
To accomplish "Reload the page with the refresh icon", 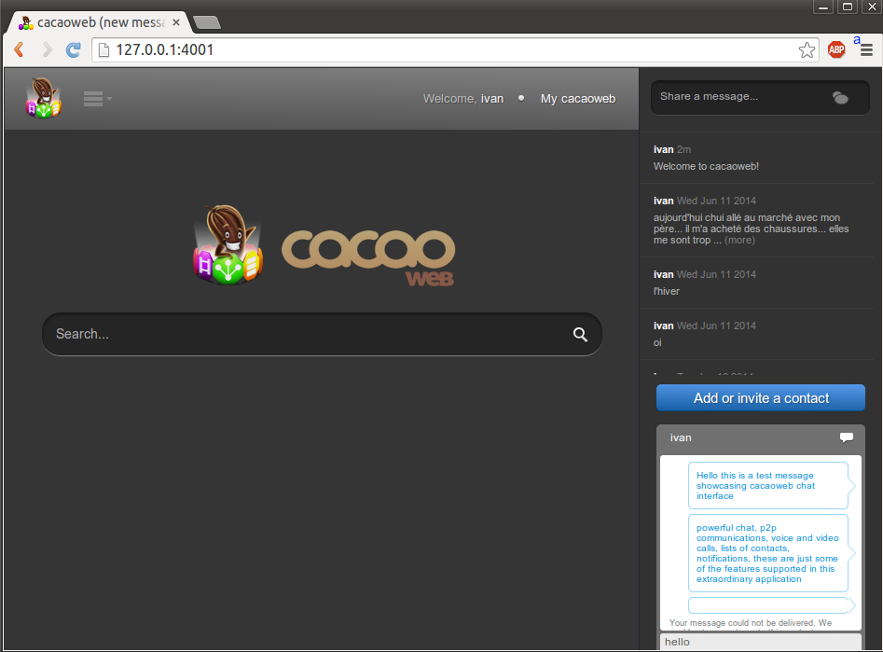I will pyautogui.click(x=74, y=49).
